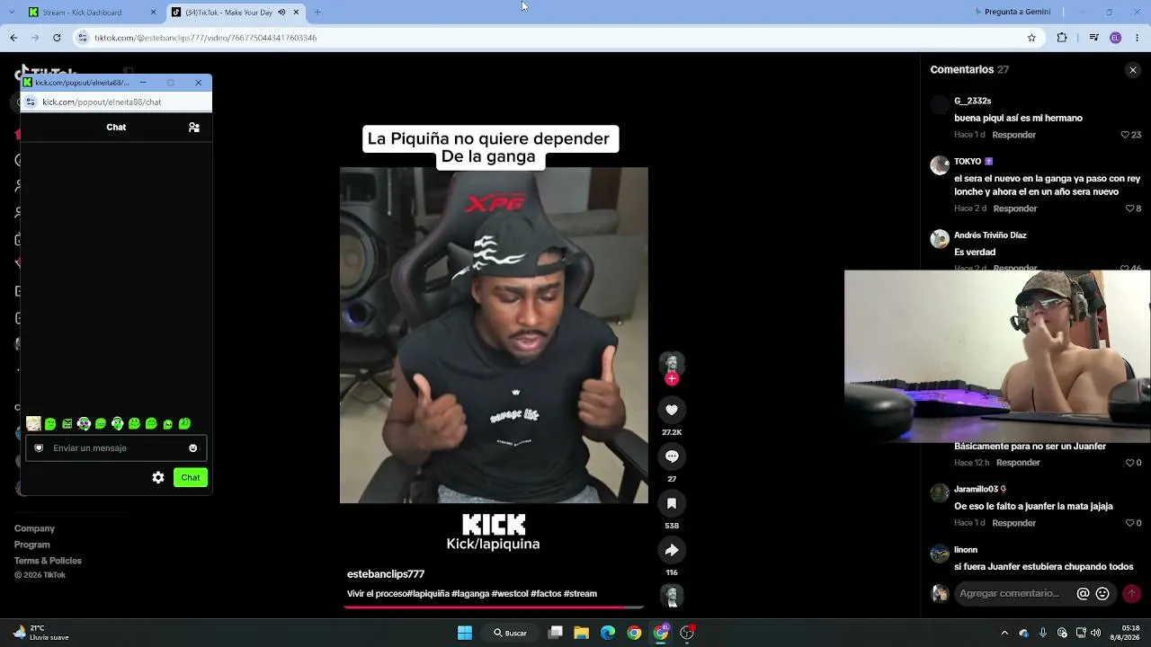
Task: Open Kick chat settings gear
Action: click(158, 478)
